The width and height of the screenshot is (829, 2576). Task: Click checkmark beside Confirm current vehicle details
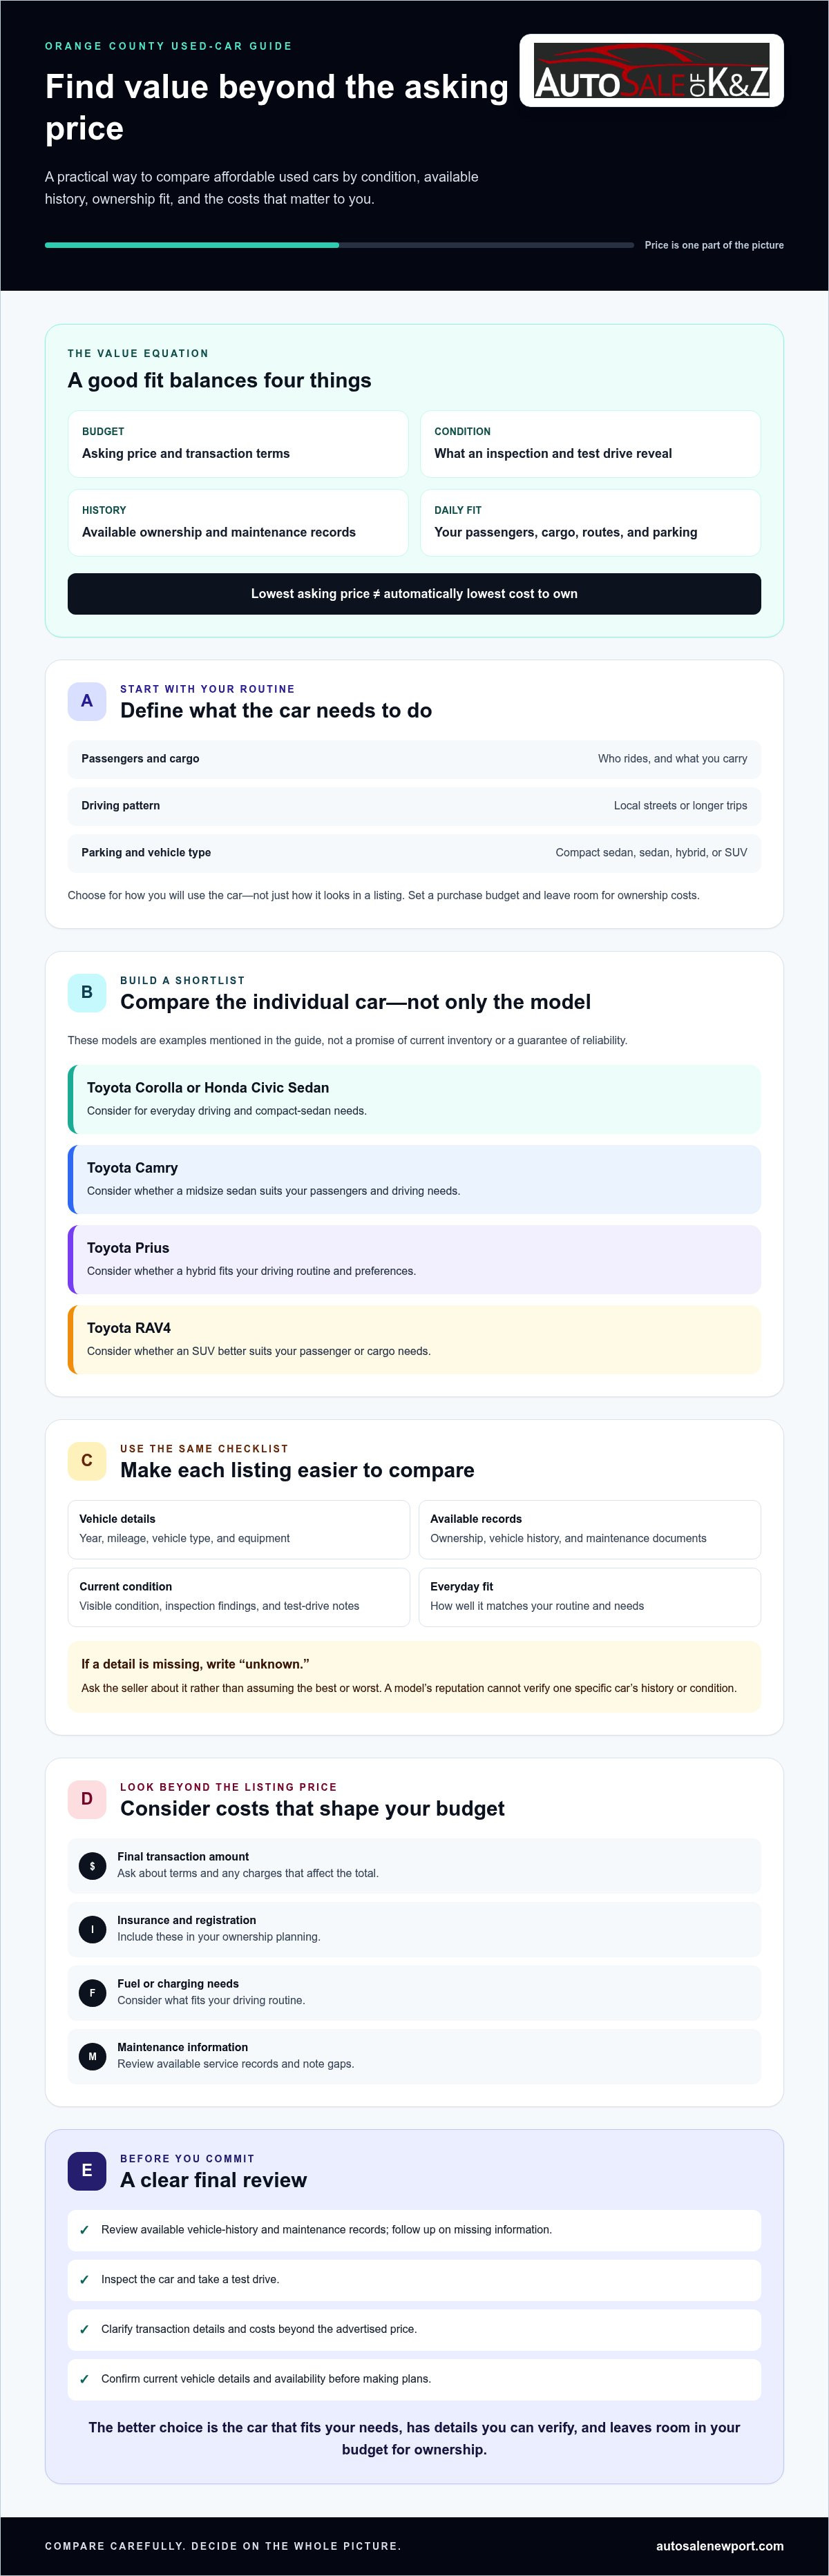(84, 2380)
